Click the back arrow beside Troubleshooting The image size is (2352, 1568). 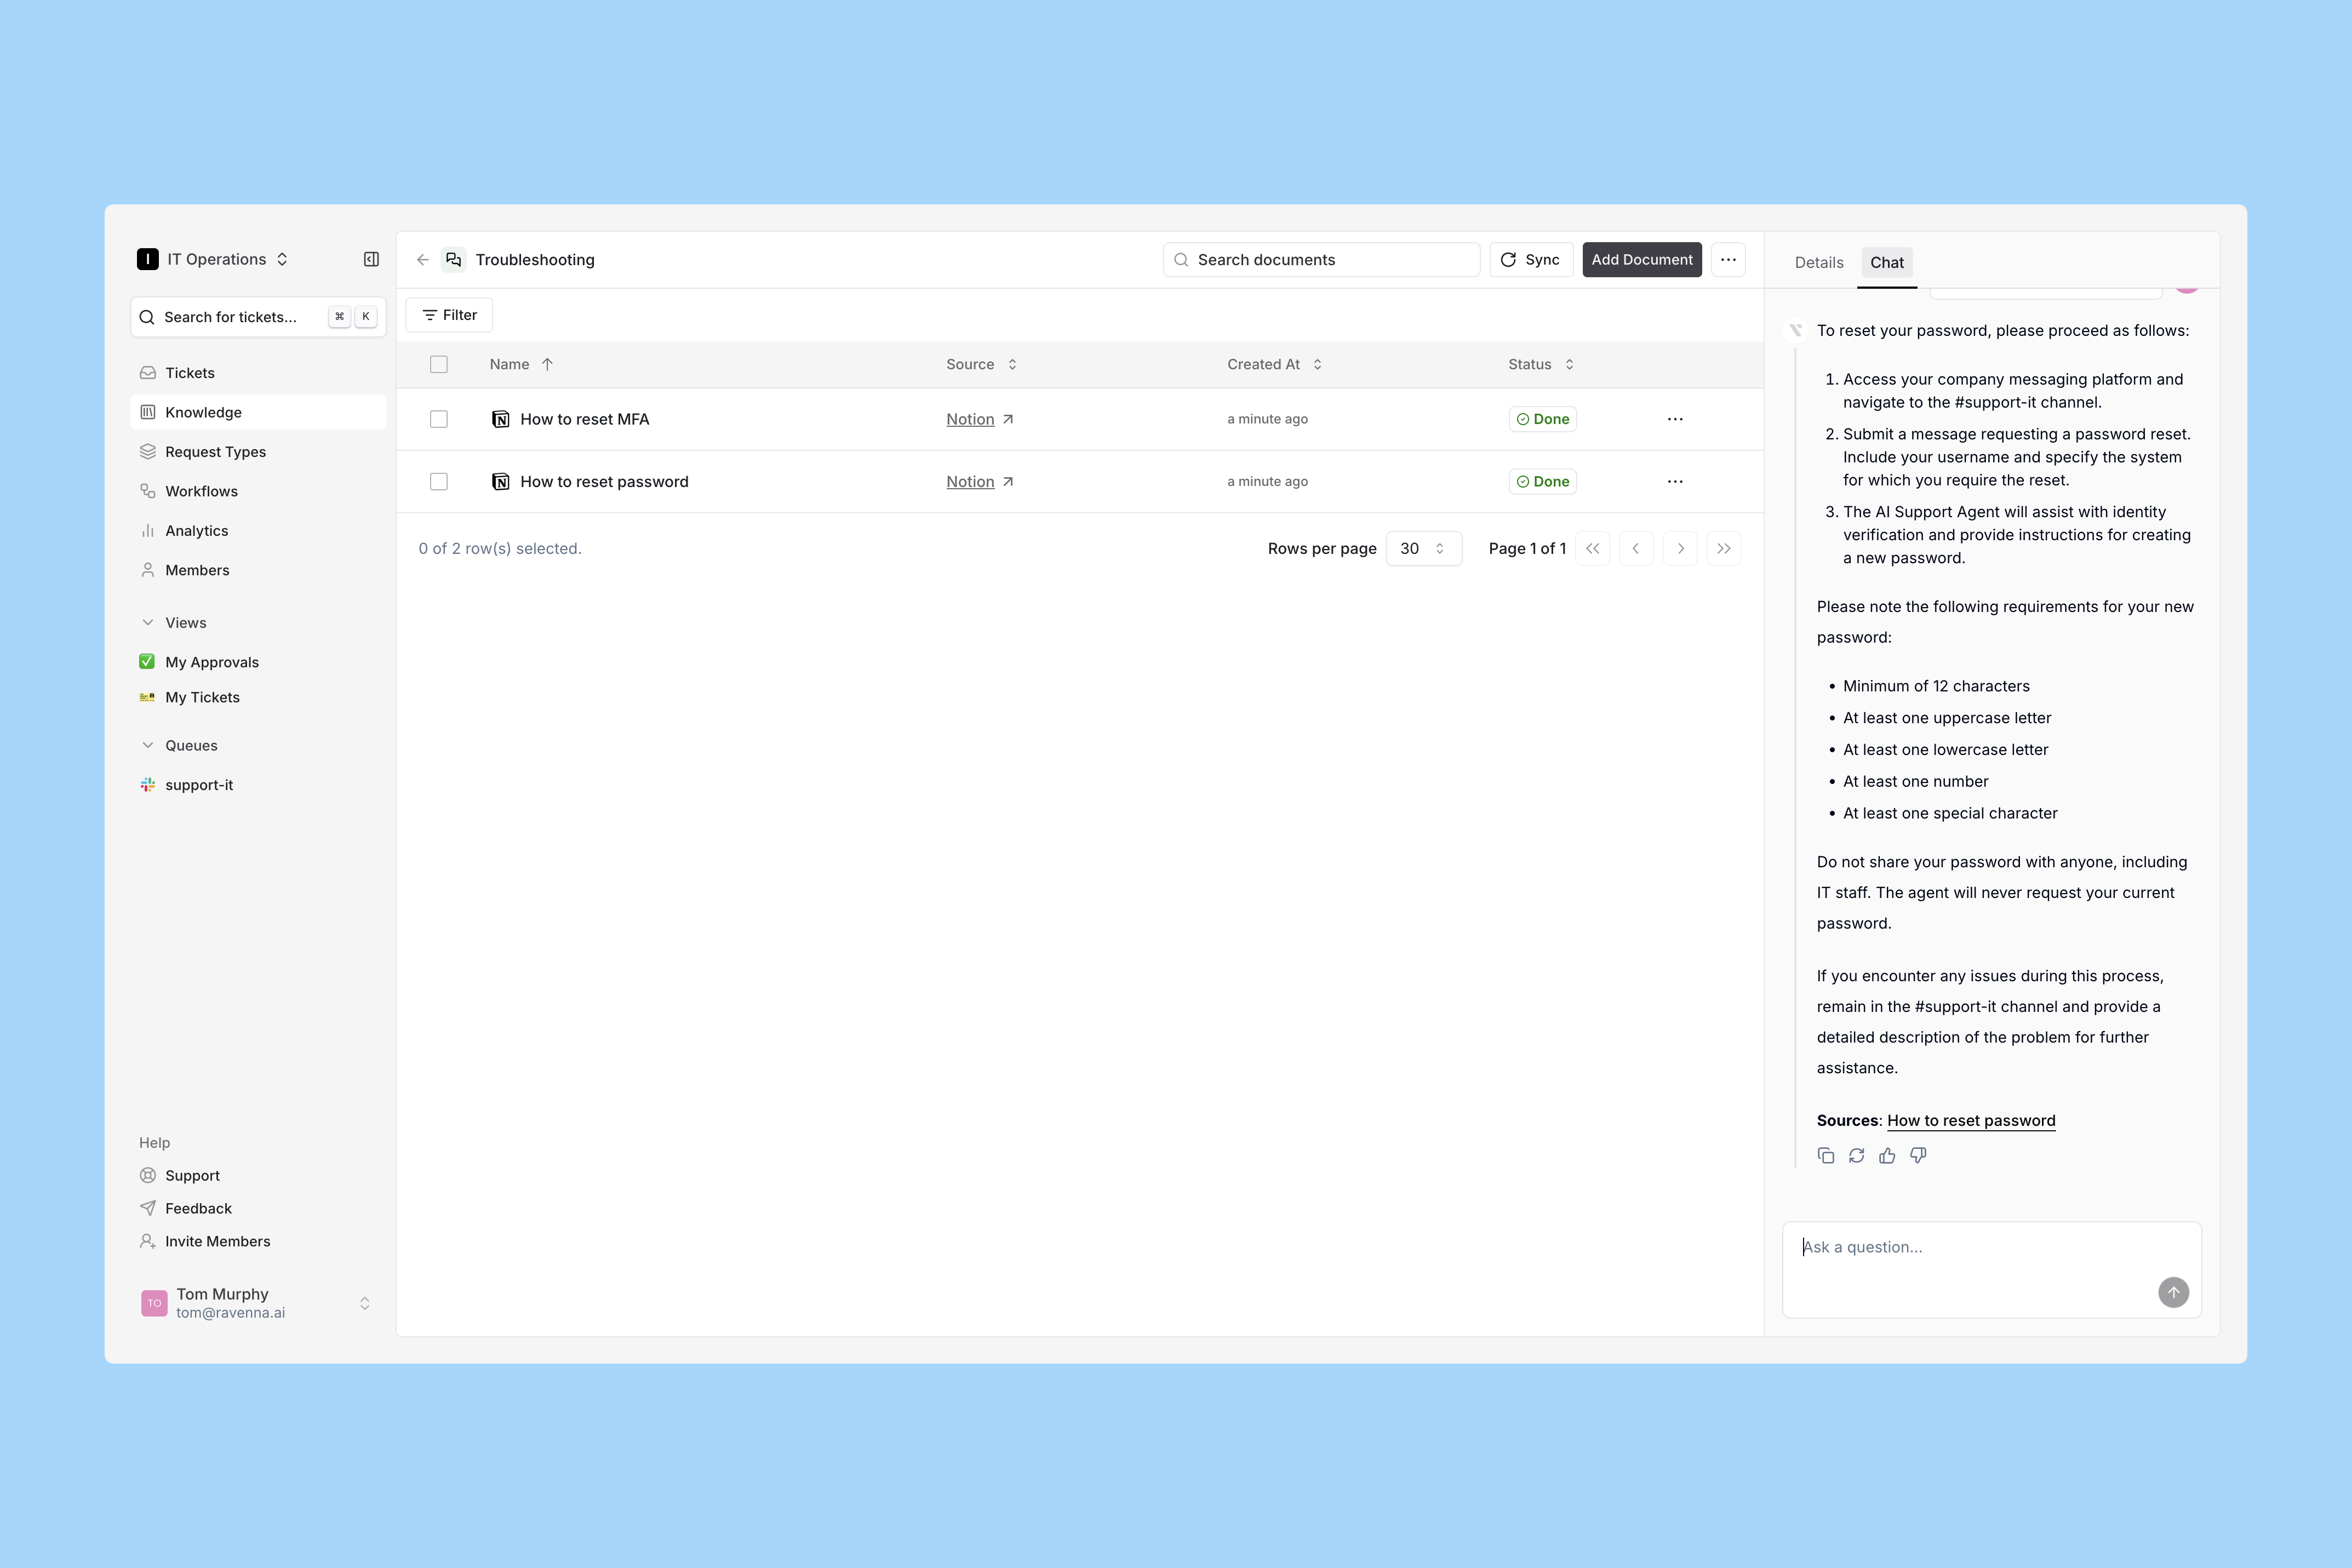coord(423,260)
